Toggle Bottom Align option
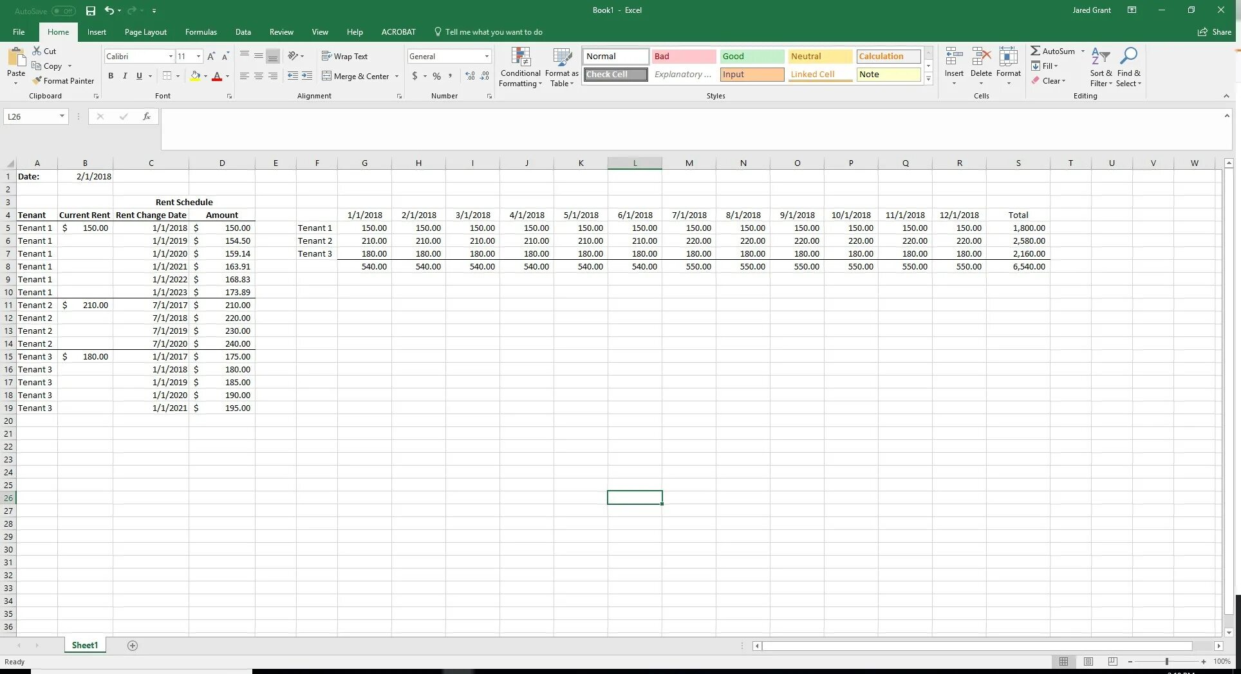1241x674 pixels. 273,56
